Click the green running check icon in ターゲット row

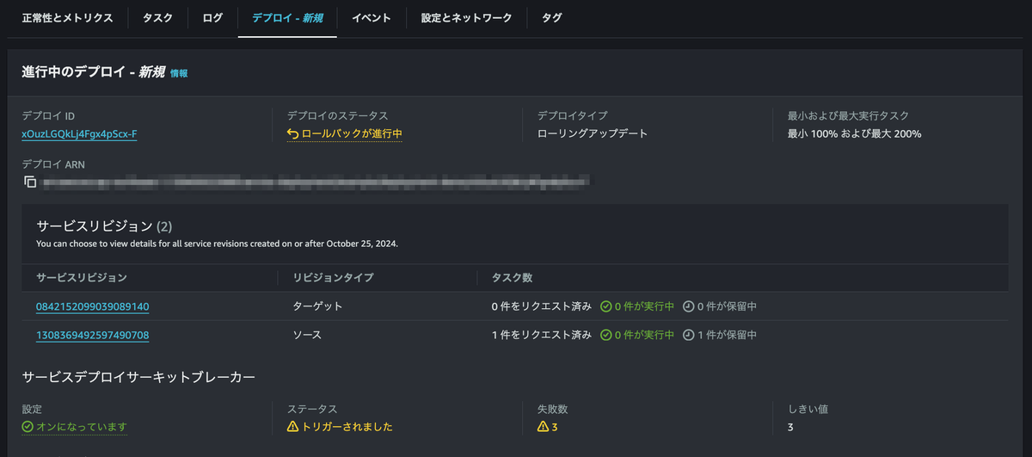[x=605, y=306]
